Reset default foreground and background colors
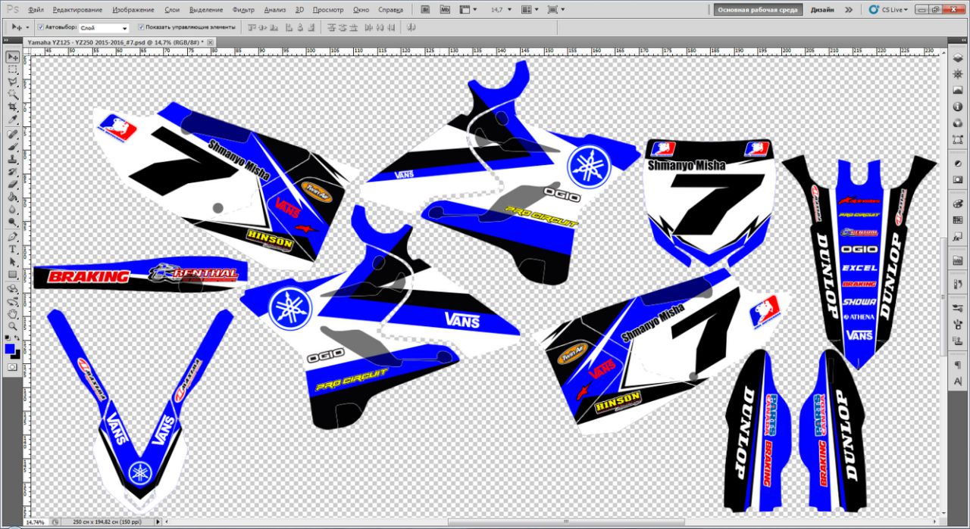This screenshot has height=529, width=970. [8, 339]
